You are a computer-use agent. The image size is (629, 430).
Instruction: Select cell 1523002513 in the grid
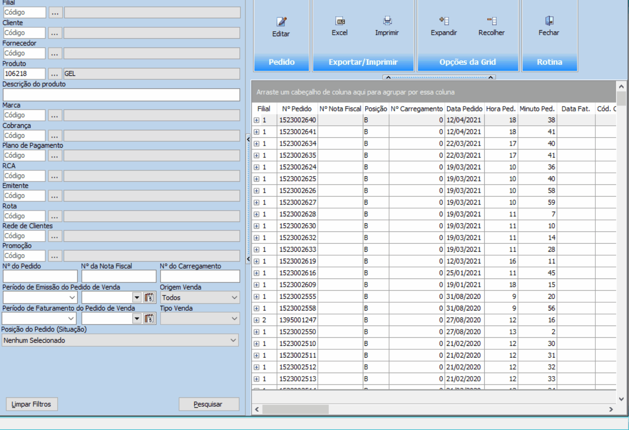(x=297, y=379)
